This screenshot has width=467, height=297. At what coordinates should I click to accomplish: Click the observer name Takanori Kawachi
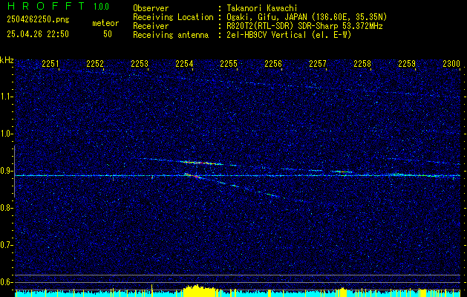262,8
